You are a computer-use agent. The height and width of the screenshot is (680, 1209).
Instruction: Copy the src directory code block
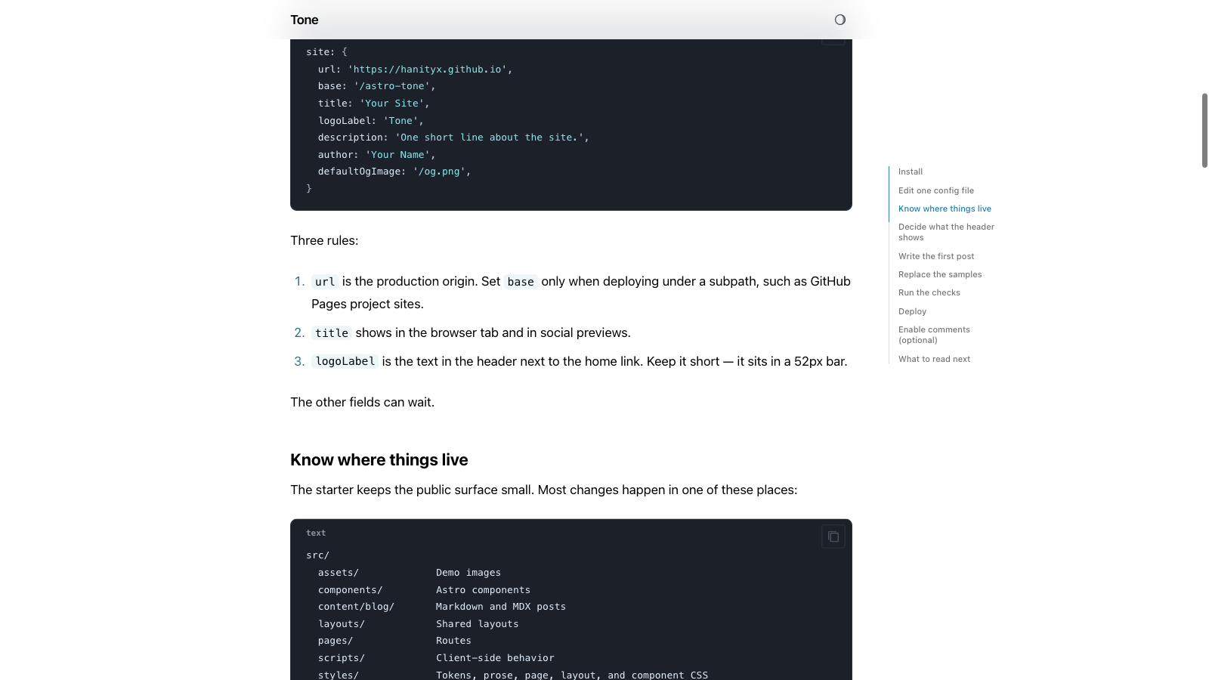833,536
